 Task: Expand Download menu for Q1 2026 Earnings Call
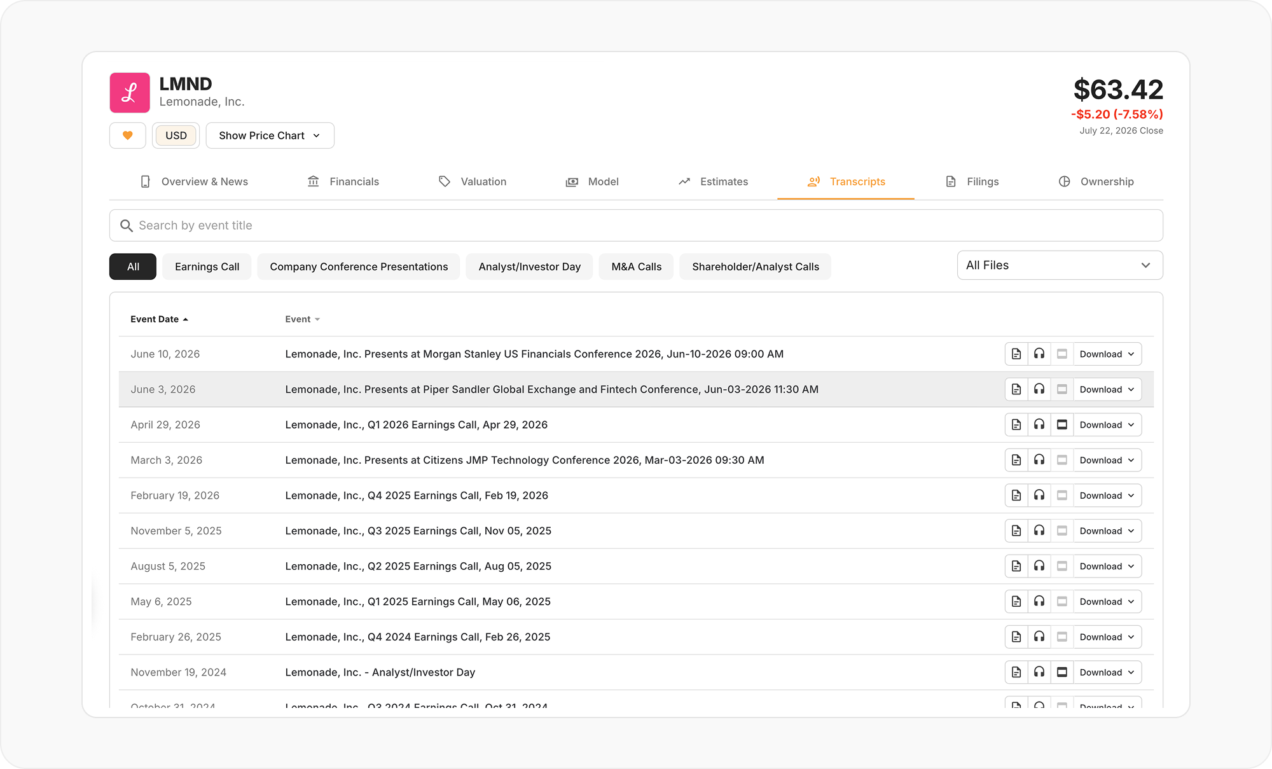1107,425
